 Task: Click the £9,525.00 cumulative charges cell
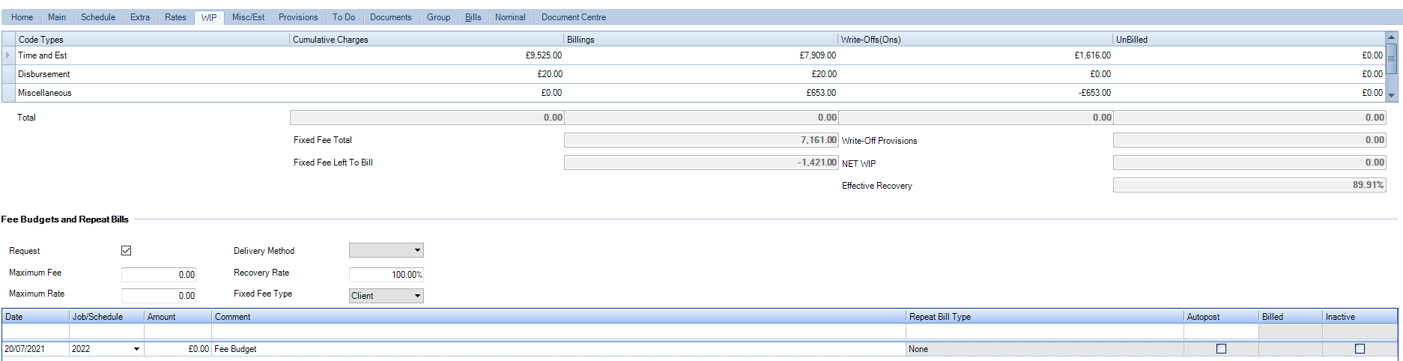click(427, 55)
